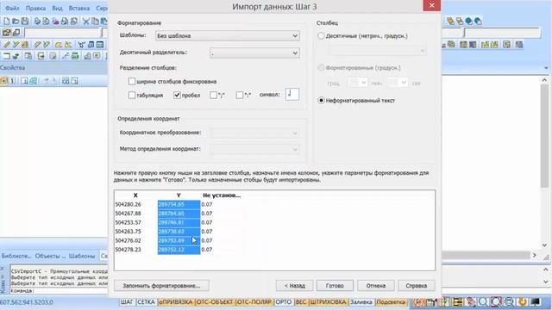Enable fixed column width checkbox
552x310 pixels.
pos(132,81)
